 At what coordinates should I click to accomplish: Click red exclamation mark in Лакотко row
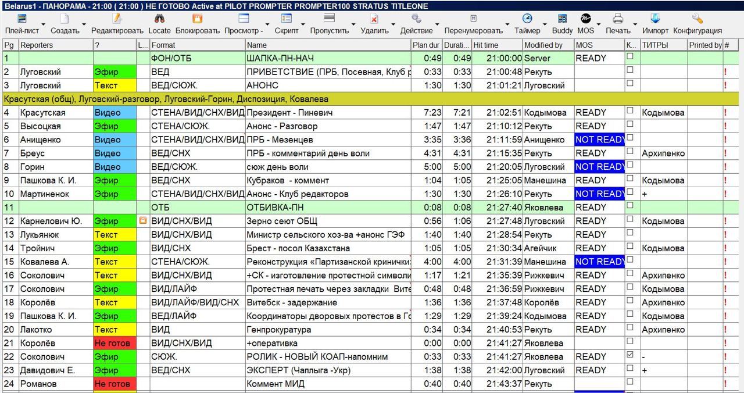(725, 330)
